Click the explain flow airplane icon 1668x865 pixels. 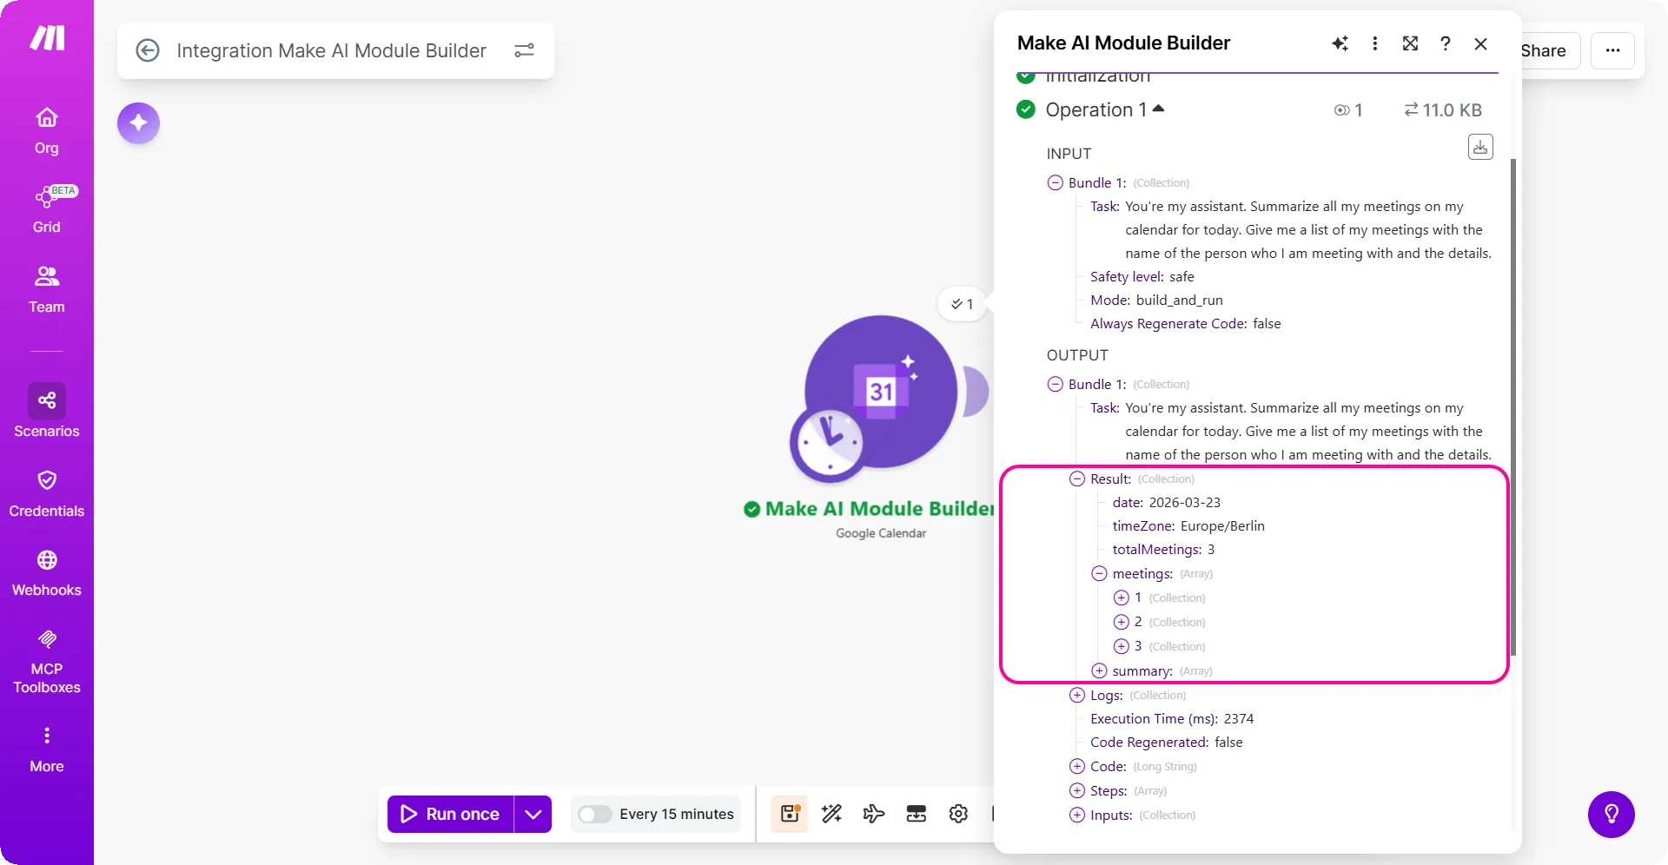click(x=874, y=814)
